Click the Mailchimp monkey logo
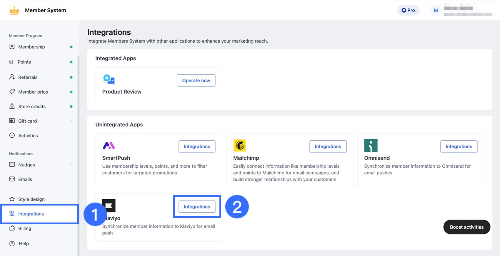The width and height of the screenshot is (500, 256). click(x=240, y=145)
